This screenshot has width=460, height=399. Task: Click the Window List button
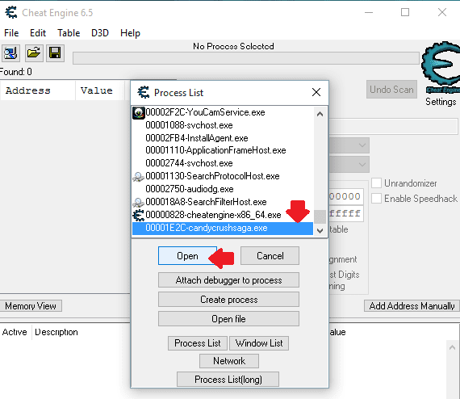259,343
